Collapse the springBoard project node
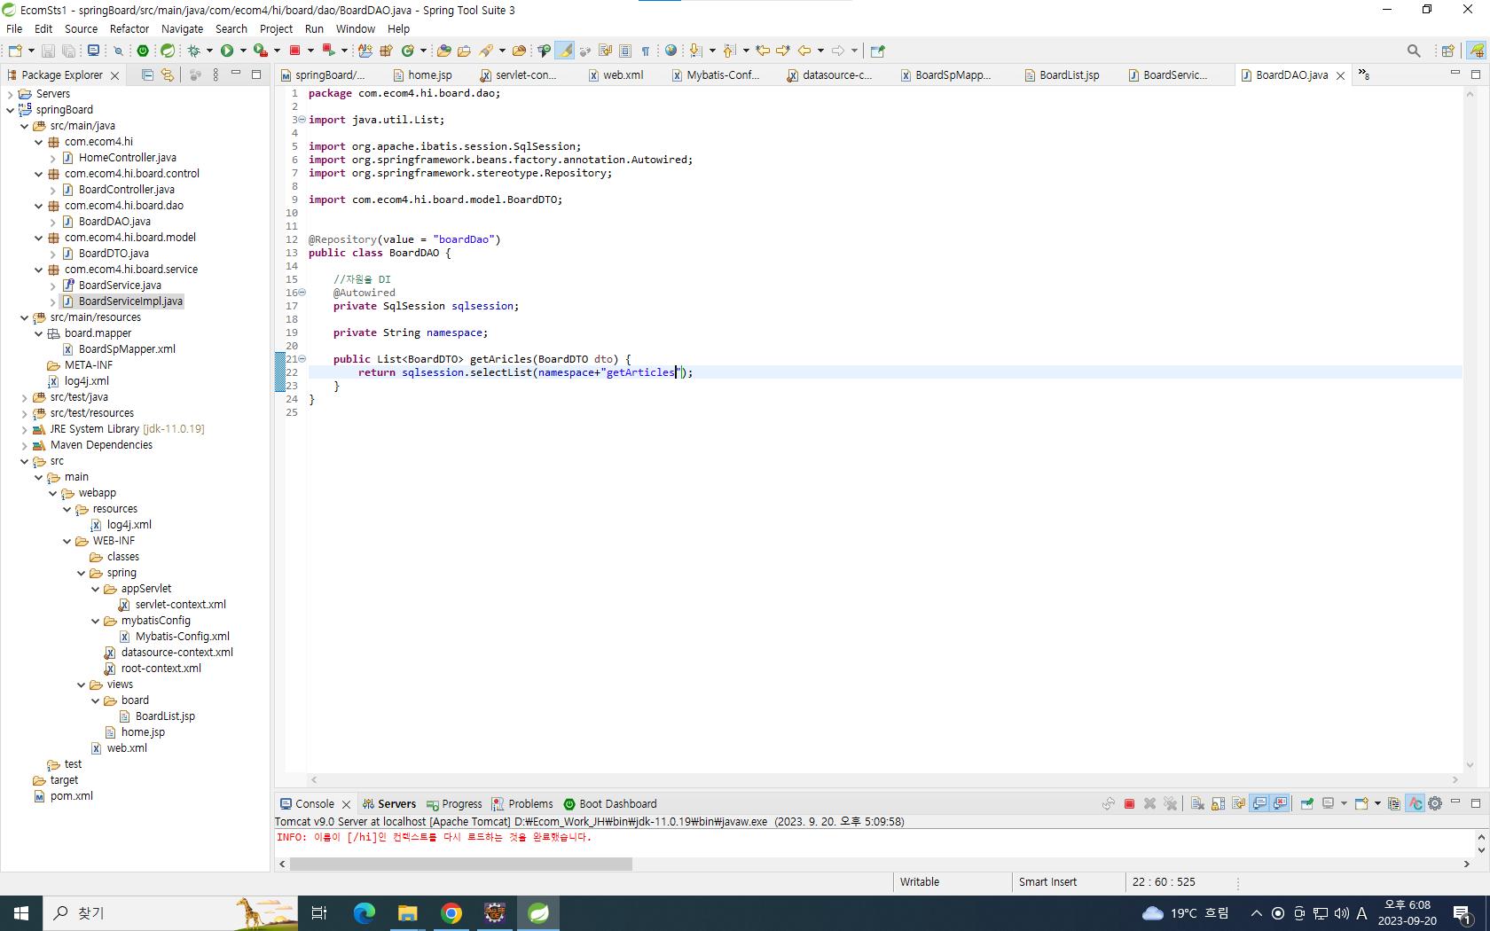The height and width of the screenshot is (931, 1490). (x=10, y=110)
